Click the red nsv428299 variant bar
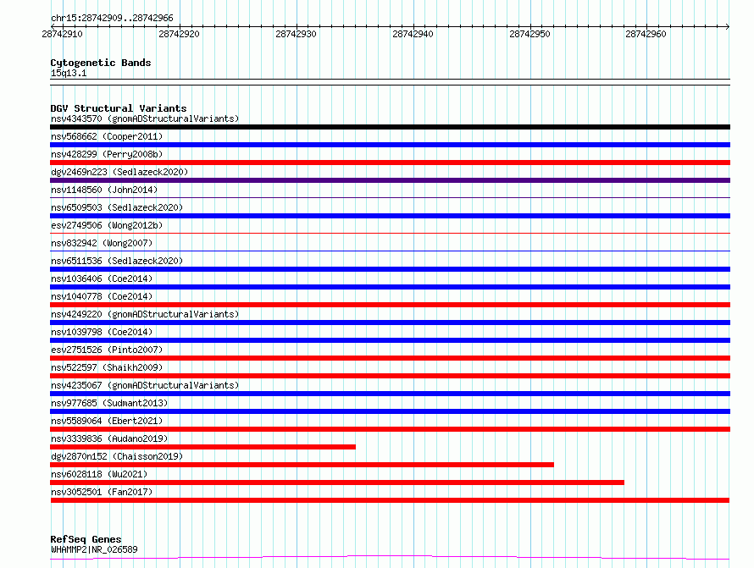The height and width of the screenshot is (568, 754). click(x=390, y=163)
